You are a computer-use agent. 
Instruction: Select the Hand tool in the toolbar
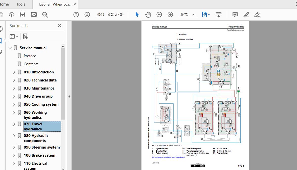(148, 14)
